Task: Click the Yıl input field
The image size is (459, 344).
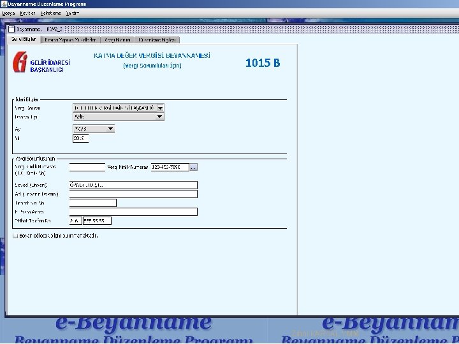Action: coord(80,138)
